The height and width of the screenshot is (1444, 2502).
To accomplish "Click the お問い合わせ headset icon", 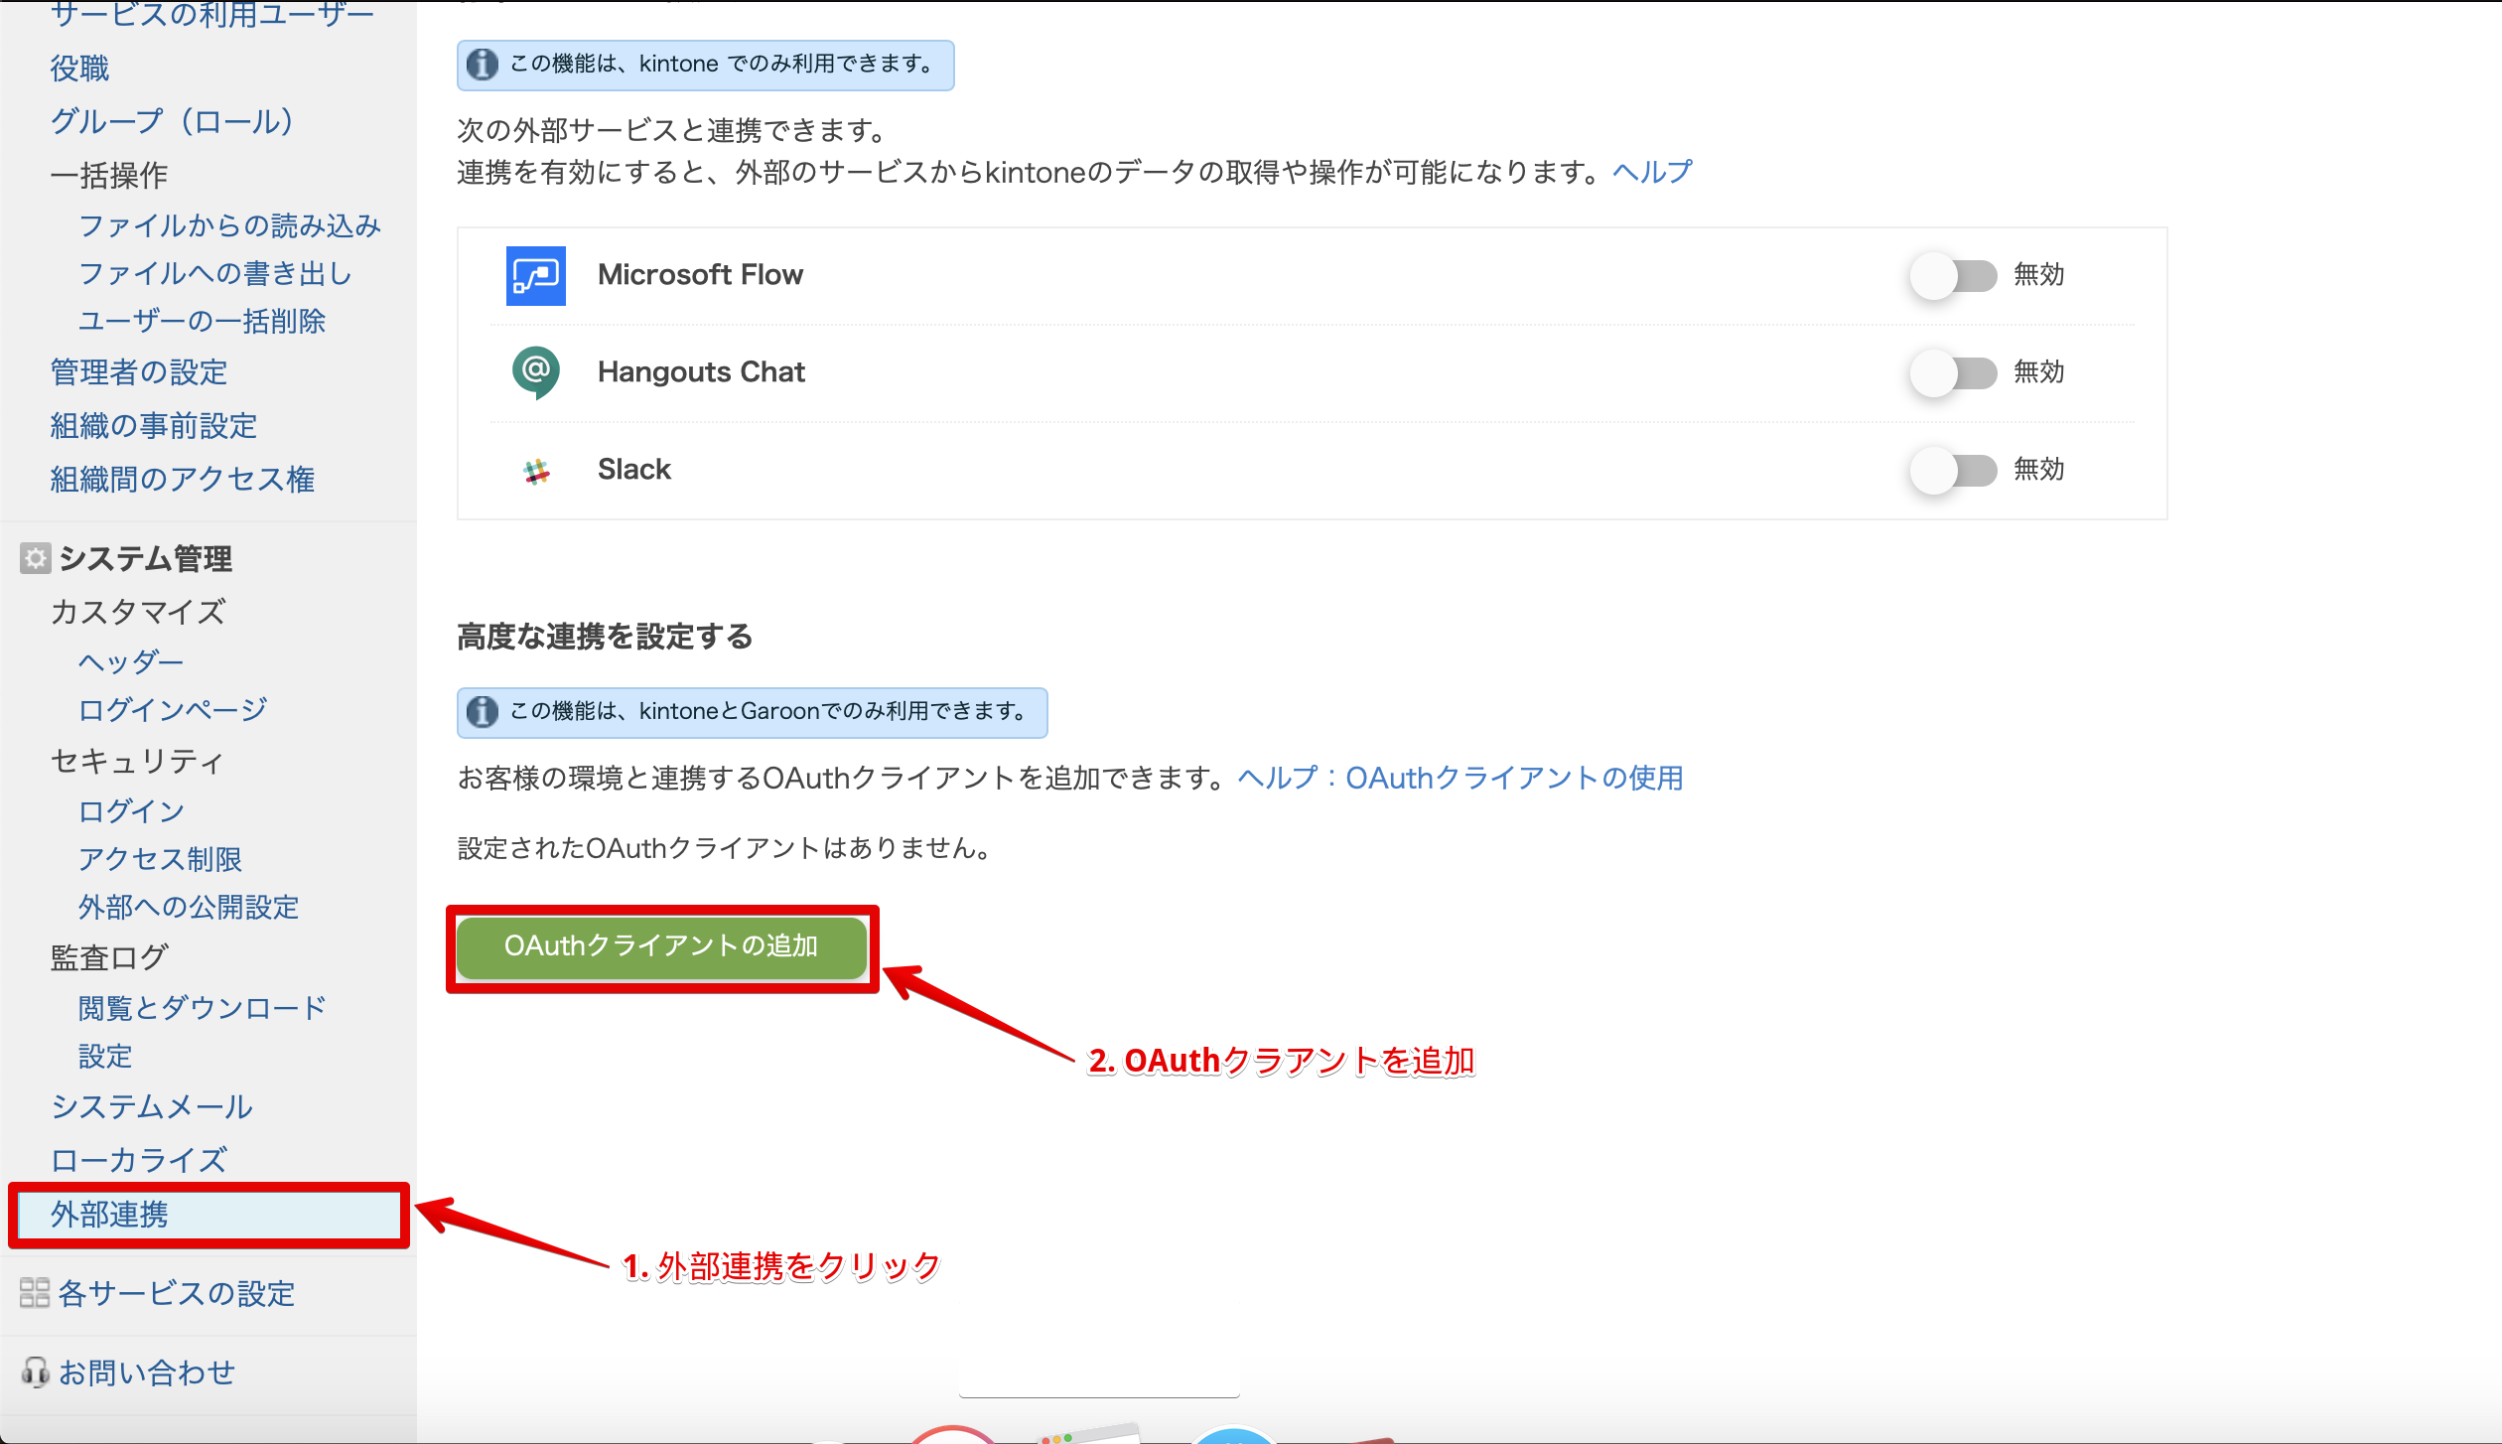I will (x=35, y=1372).
